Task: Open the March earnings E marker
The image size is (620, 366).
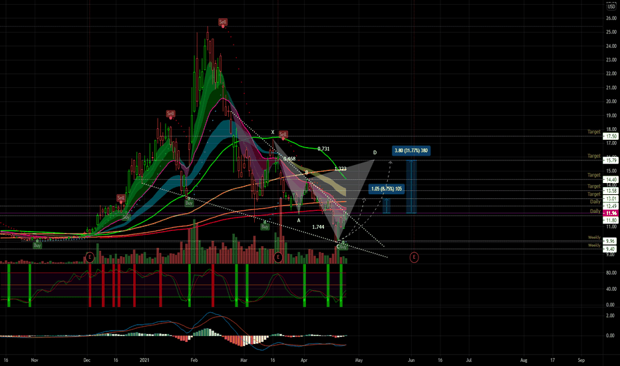Action: [x=278, y=257]
